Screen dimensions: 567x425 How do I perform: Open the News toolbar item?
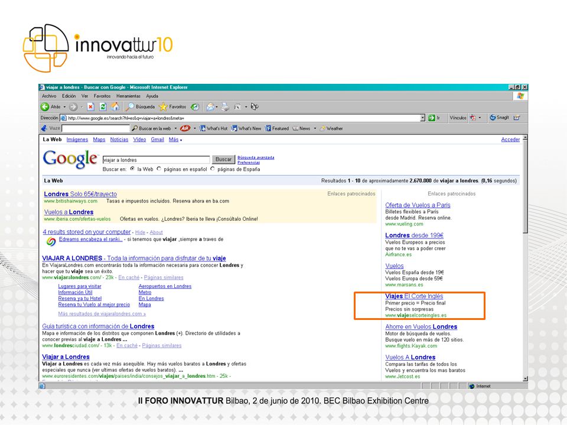tap(301, 128)
